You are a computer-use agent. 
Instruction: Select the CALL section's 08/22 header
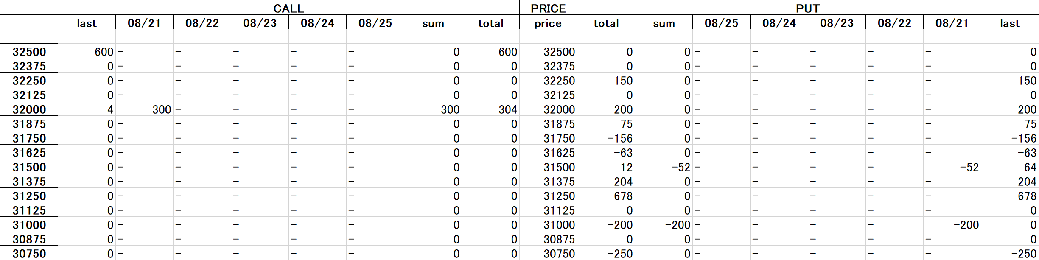[202, 22]
